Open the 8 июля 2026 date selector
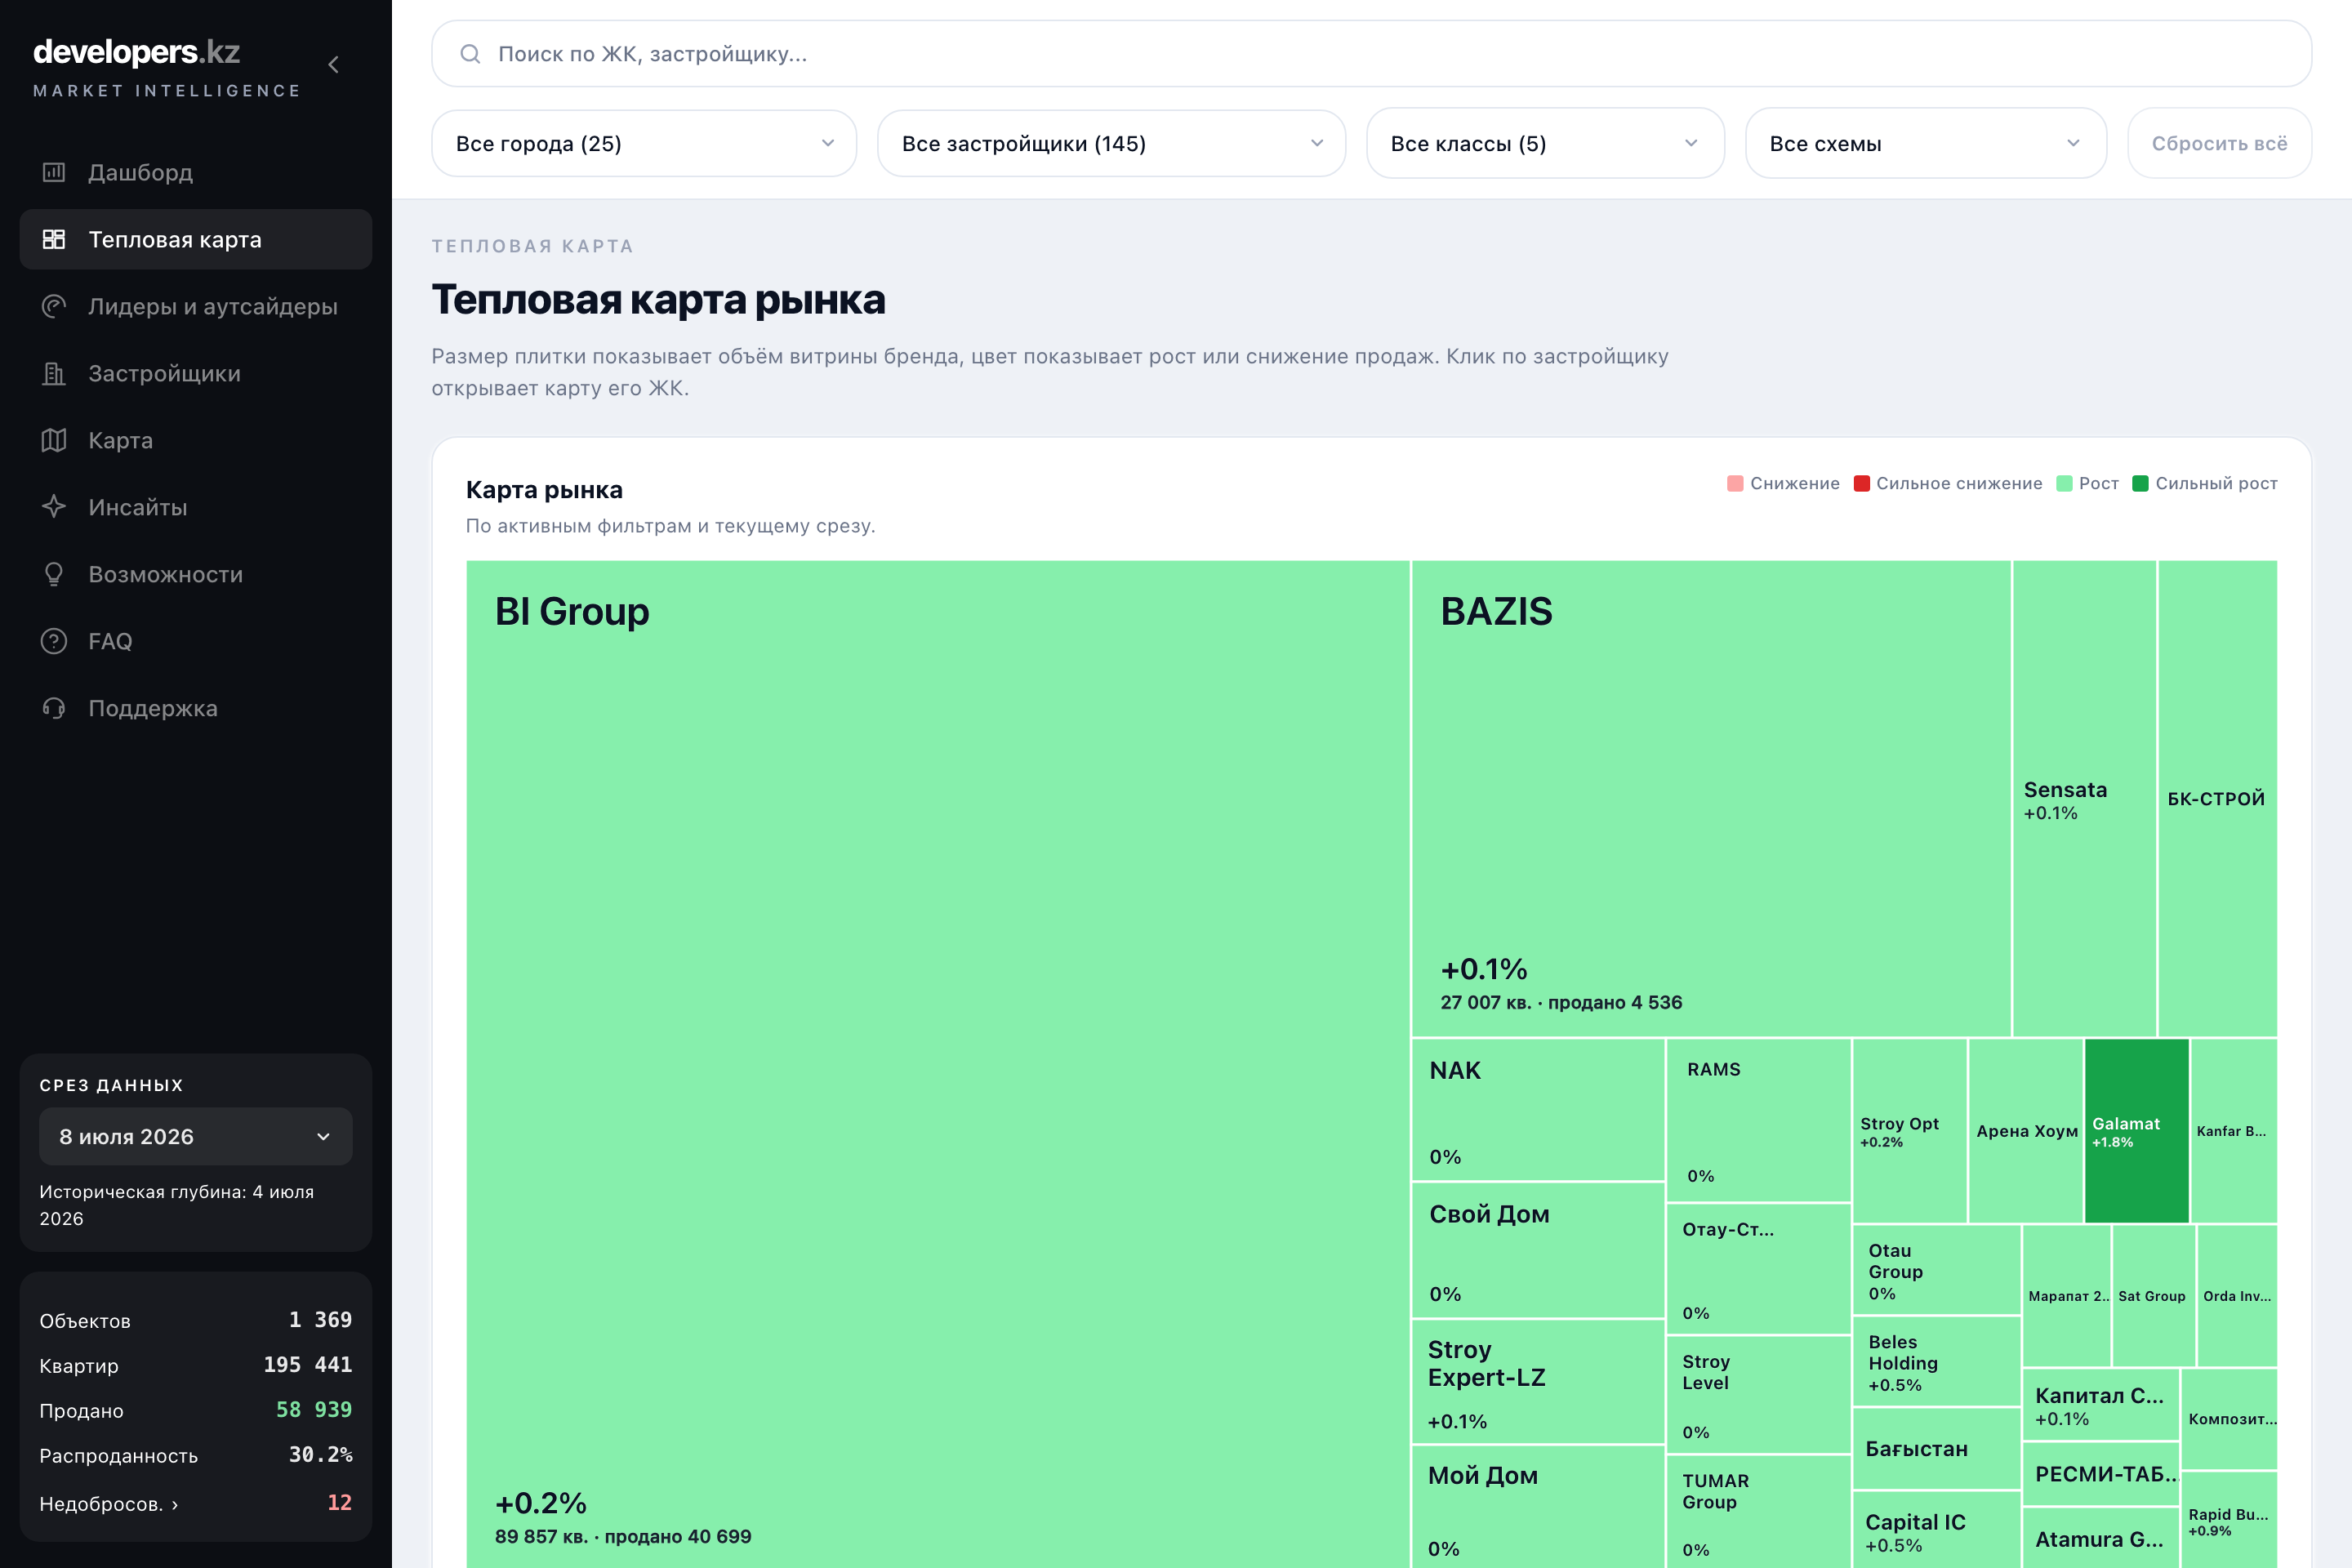This screenshot has width=2352, height=1568. 196,1136
